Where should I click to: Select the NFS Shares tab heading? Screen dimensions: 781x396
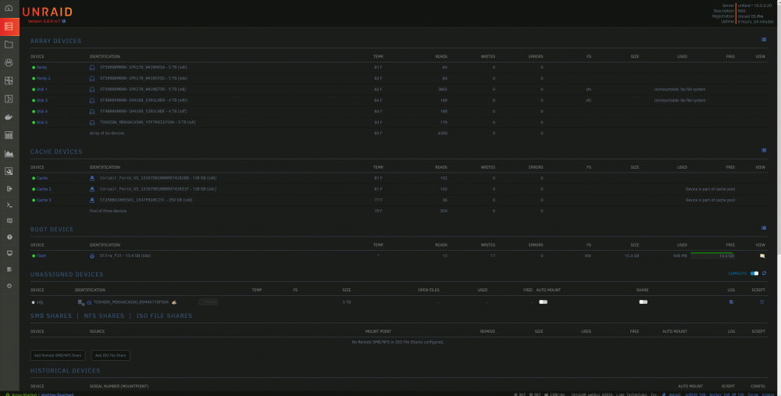tap(104, 316)
